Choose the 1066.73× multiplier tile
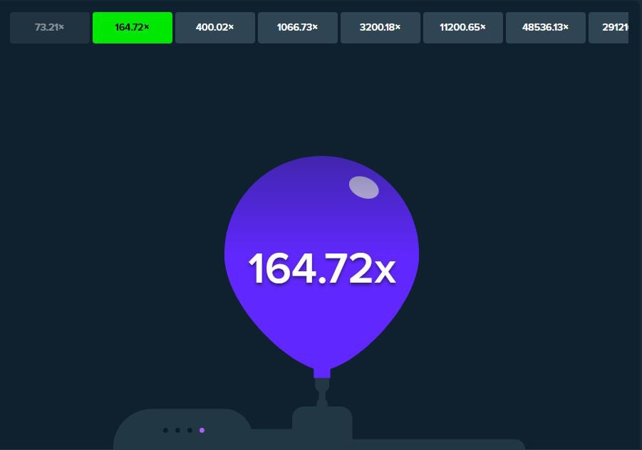 tap(298, 27)
